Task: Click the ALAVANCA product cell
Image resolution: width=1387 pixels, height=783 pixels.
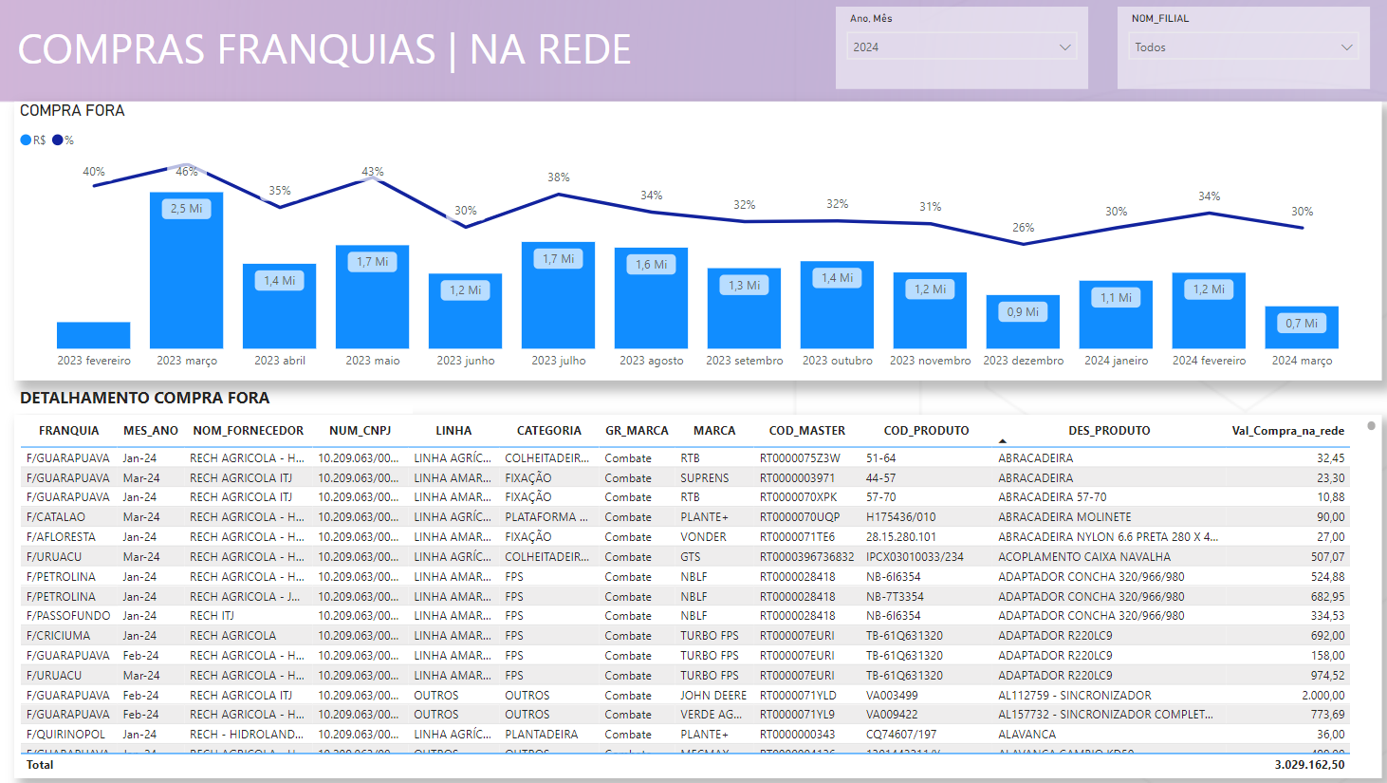Action: click(1026, 735)
